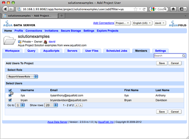This screenshot has height=139, width=189.
Task: Click the top Save button
Action: (162, 63)
